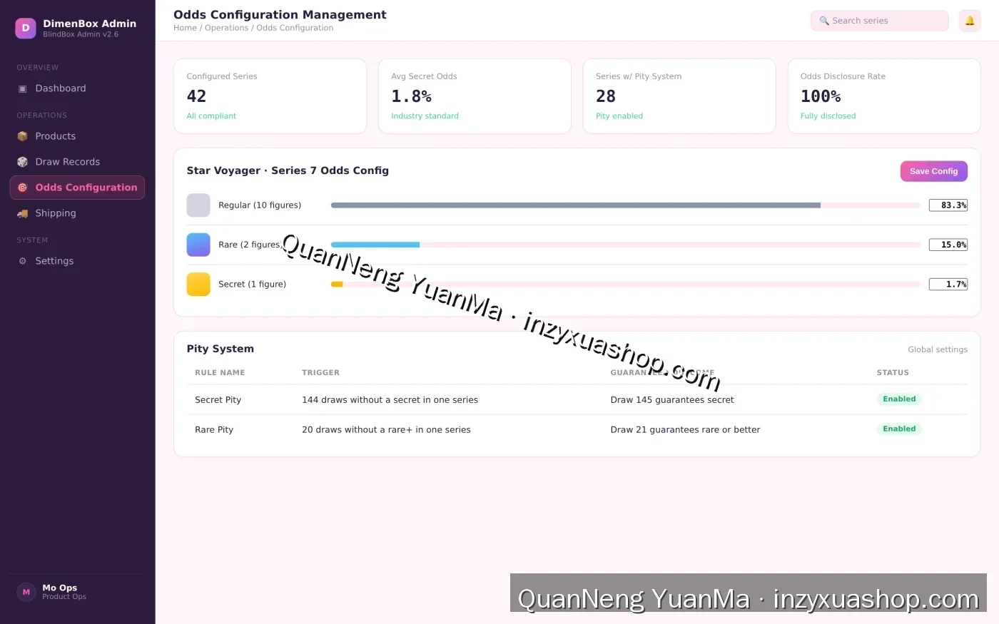Edit the 83.3% Regular odds field
Screen dimensions: 999x624
tap(948, 205)
